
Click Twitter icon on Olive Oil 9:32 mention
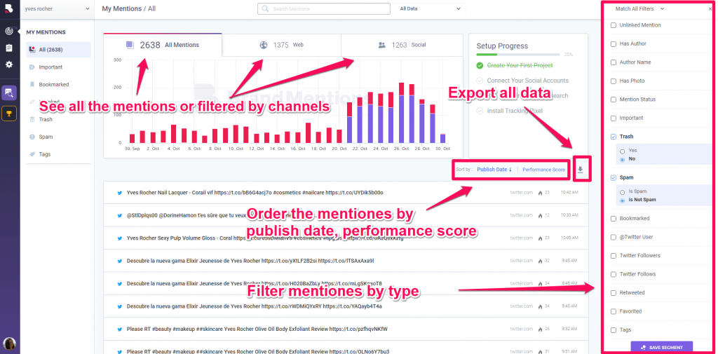point(119,329)
